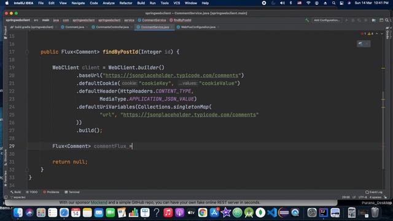Click the cursor position indicator in status bar
The height and width of the screenshot is (221, 393).
coord(346,198)
